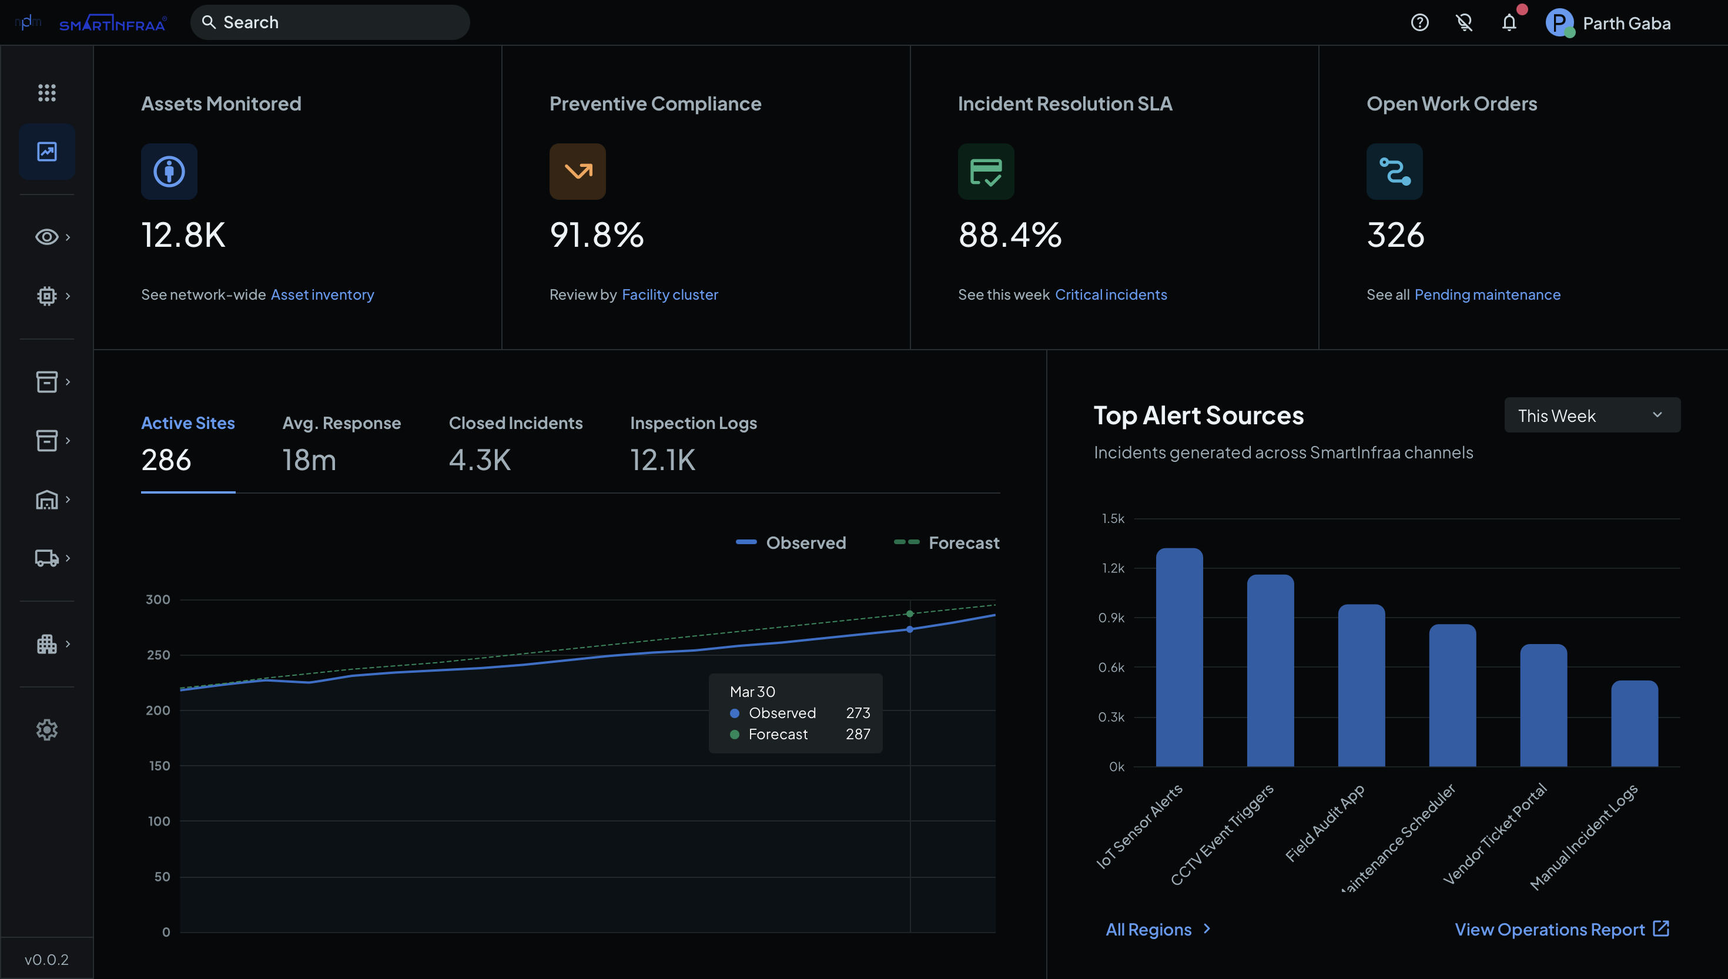Screen dimensions: 1728x979
Task: Expand All Regions selector
Action: tap(1158, 929)
